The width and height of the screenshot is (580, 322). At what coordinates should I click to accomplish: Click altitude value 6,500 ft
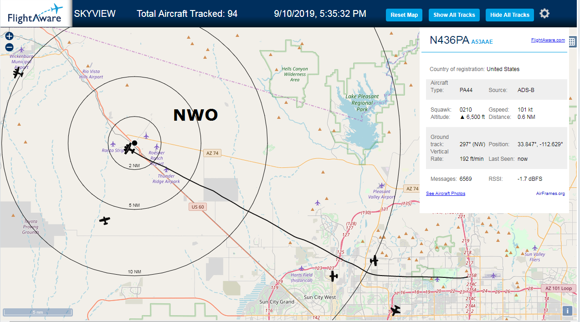[472, 117]
